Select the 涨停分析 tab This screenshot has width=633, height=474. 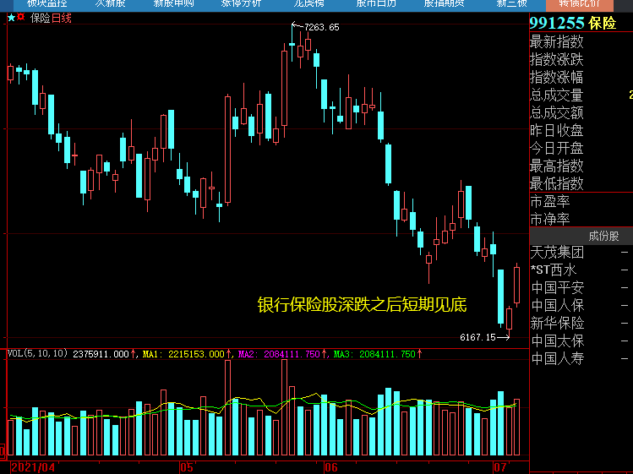coord(241,3)
